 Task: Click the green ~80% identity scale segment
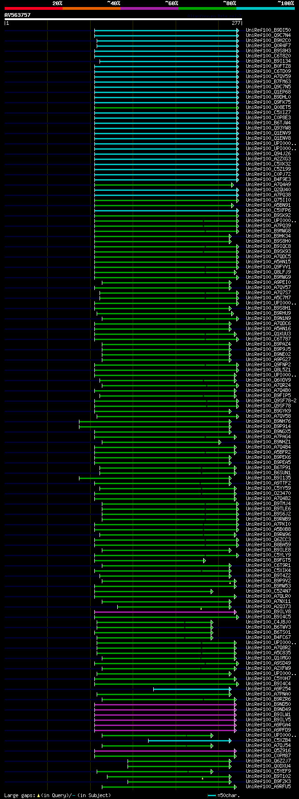click(207, 8)
